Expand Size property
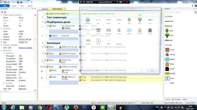 point(1,42)
